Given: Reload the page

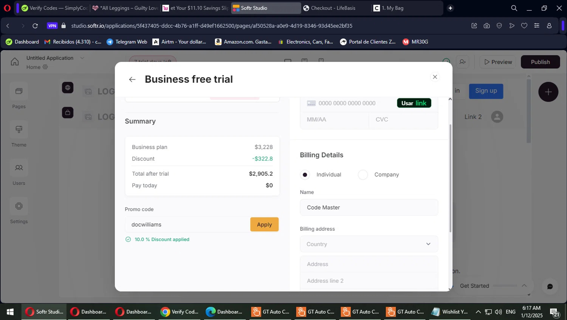Looking at the screenshot, I should (x=35, y=26).
